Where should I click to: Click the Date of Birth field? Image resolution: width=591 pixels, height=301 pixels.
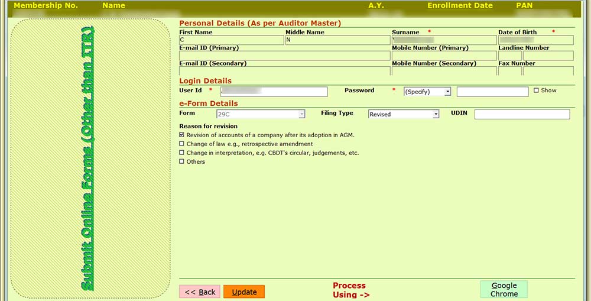click(x=535, y=40)
